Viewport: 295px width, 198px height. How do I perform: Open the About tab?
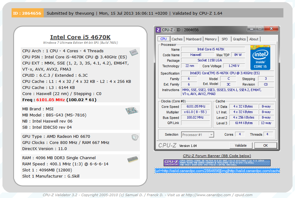(254, 39)
